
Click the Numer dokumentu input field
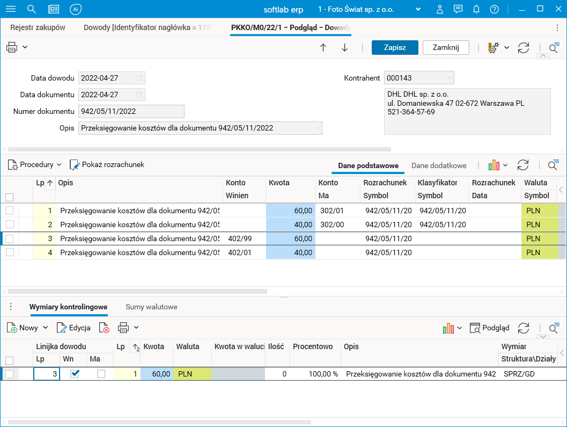tap(131, 111)
